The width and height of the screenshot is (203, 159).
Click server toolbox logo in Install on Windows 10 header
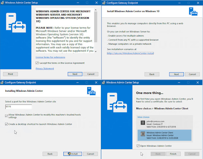click(x=193, y=11)
